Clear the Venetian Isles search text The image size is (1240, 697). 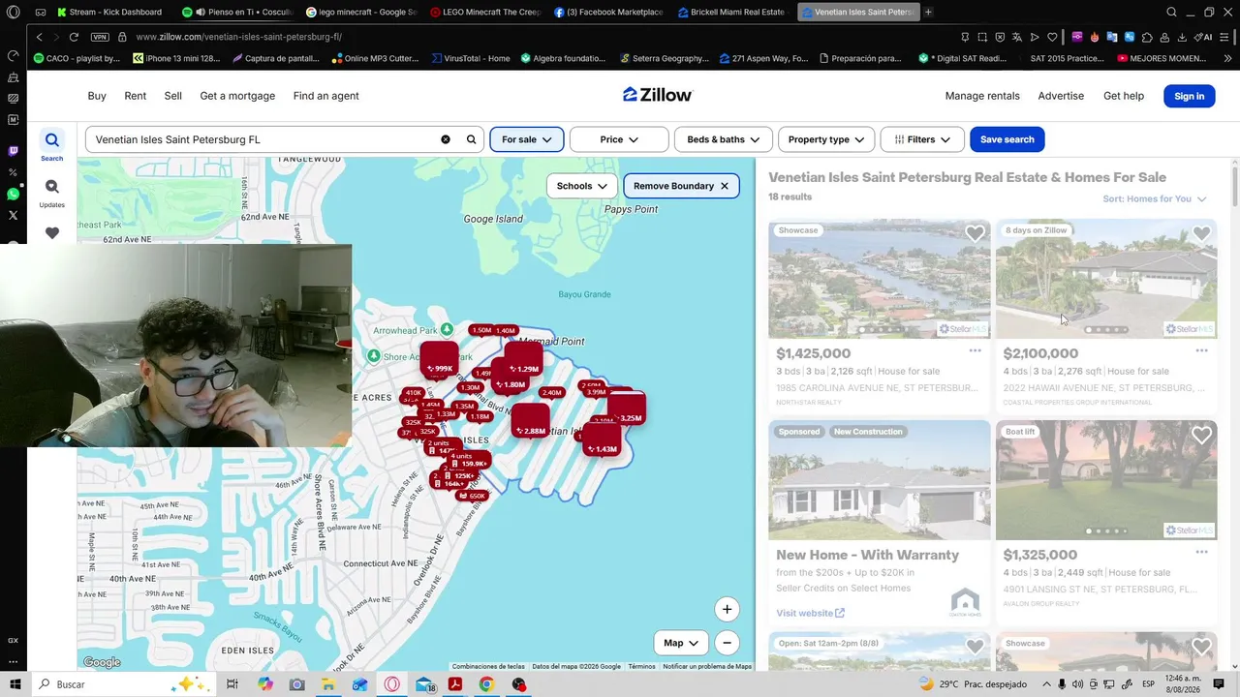pos(446,139)
